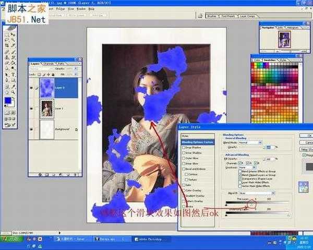Hide the Background layer eye icon
Viewport: 313px width, 250px height.
[x=32, y=129]
